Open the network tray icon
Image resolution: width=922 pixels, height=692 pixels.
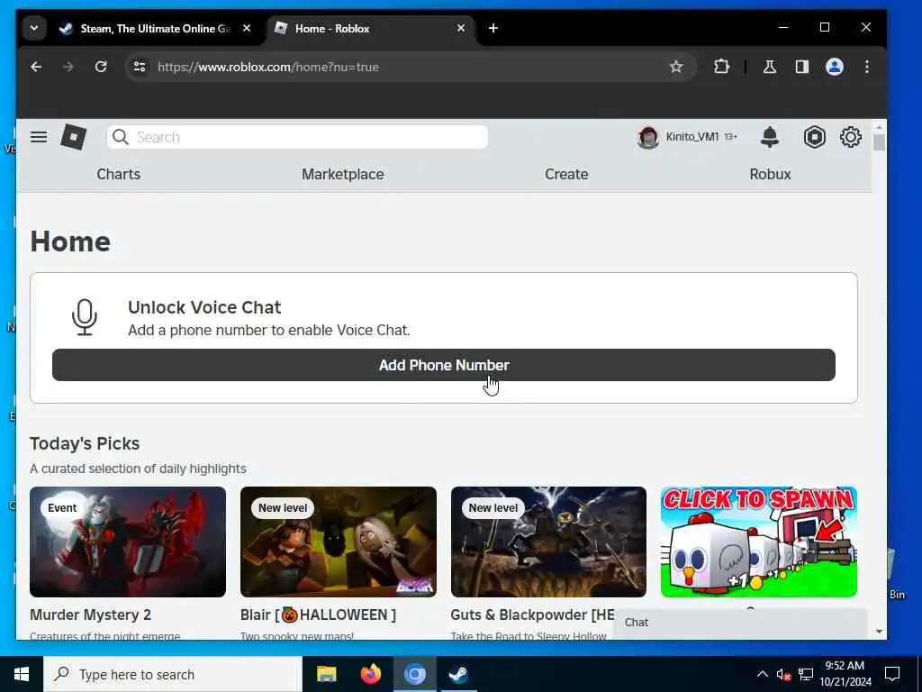tap(806, 674)
